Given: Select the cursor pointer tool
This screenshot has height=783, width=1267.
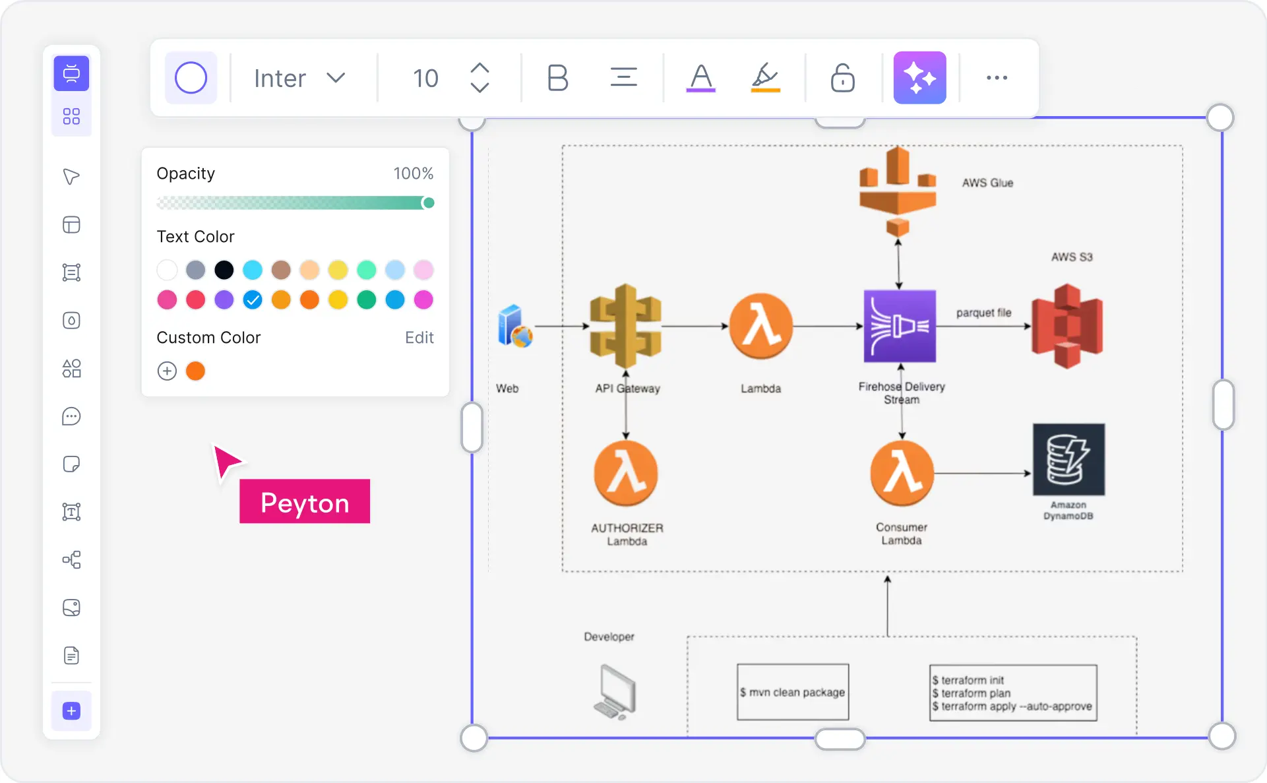Looking at the screenshot, I should [x=71, y=177].
